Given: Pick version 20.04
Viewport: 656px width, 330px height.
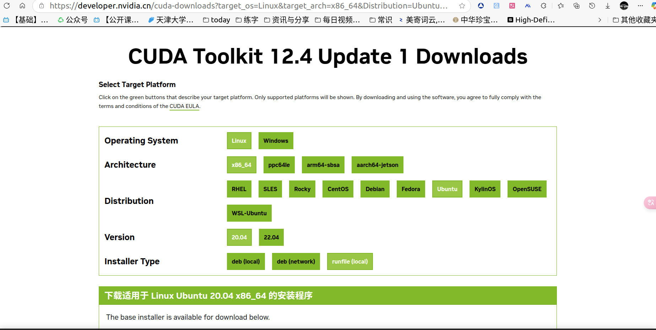Looking at the screenshot, I should 239,237.
